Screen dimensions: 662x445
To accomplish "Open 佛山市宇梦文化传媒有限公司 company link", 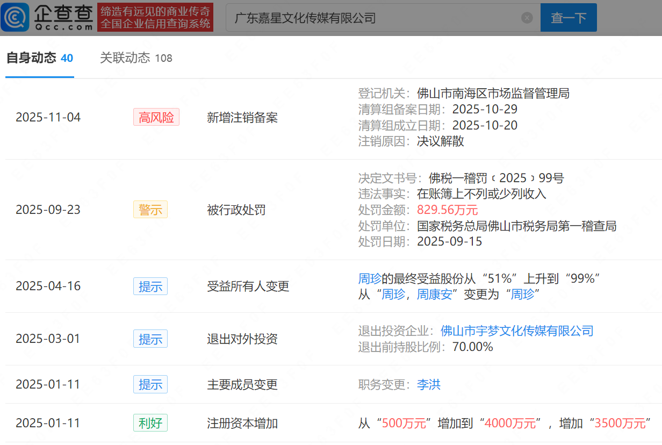I will click(516, 331).
